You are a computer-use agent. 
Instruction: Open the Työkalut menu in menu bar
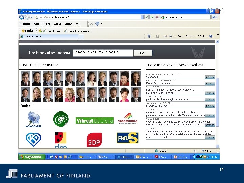[68, 24]
